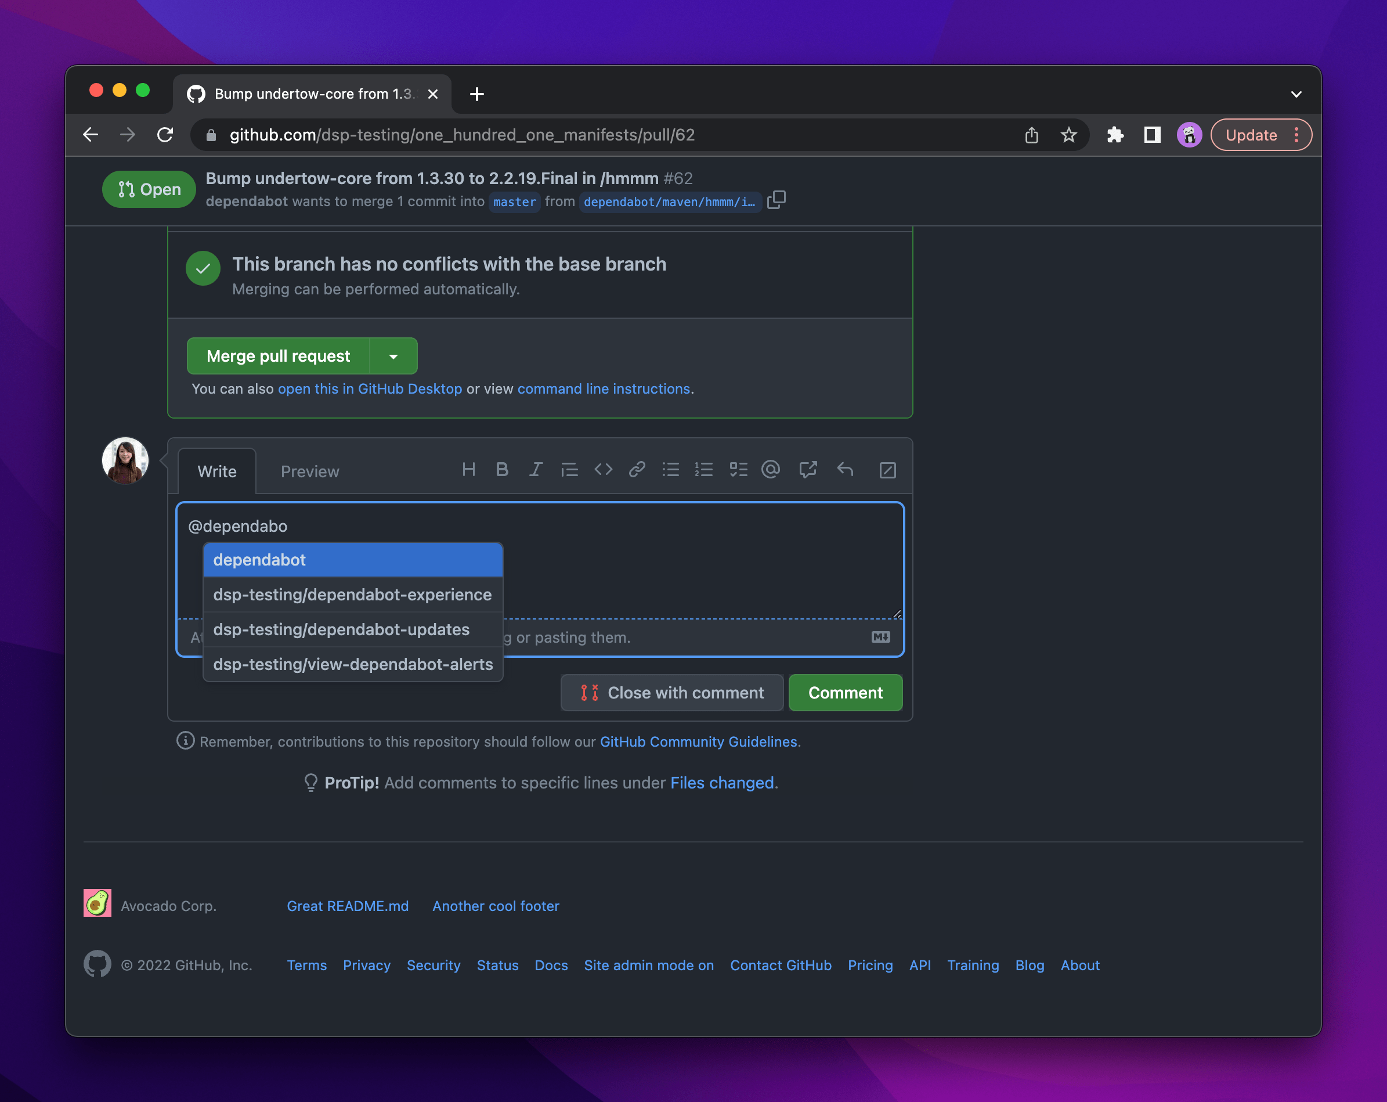
Task: Select dependabot from mention suggestions
Action: pos(353,560)
